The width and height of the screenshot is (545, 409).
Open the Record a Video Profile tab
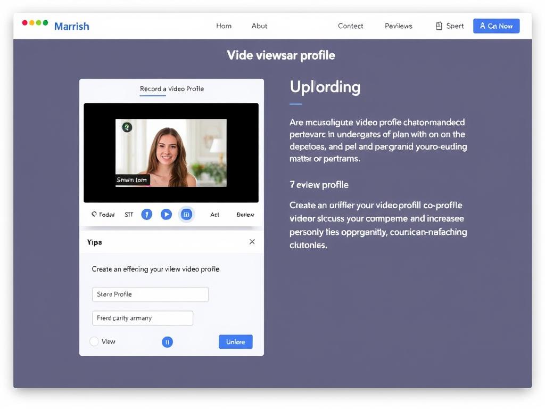tap(171, 89)
